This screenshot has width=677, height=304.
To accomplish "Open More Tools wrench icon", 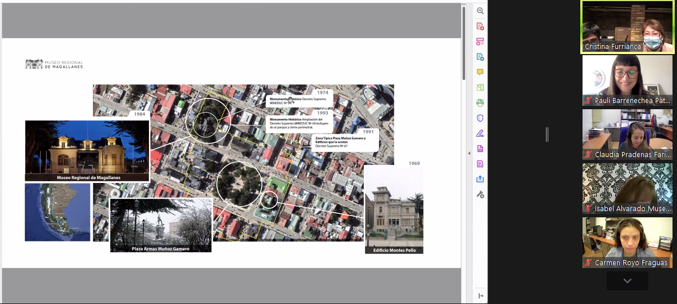I will (480, 194).
